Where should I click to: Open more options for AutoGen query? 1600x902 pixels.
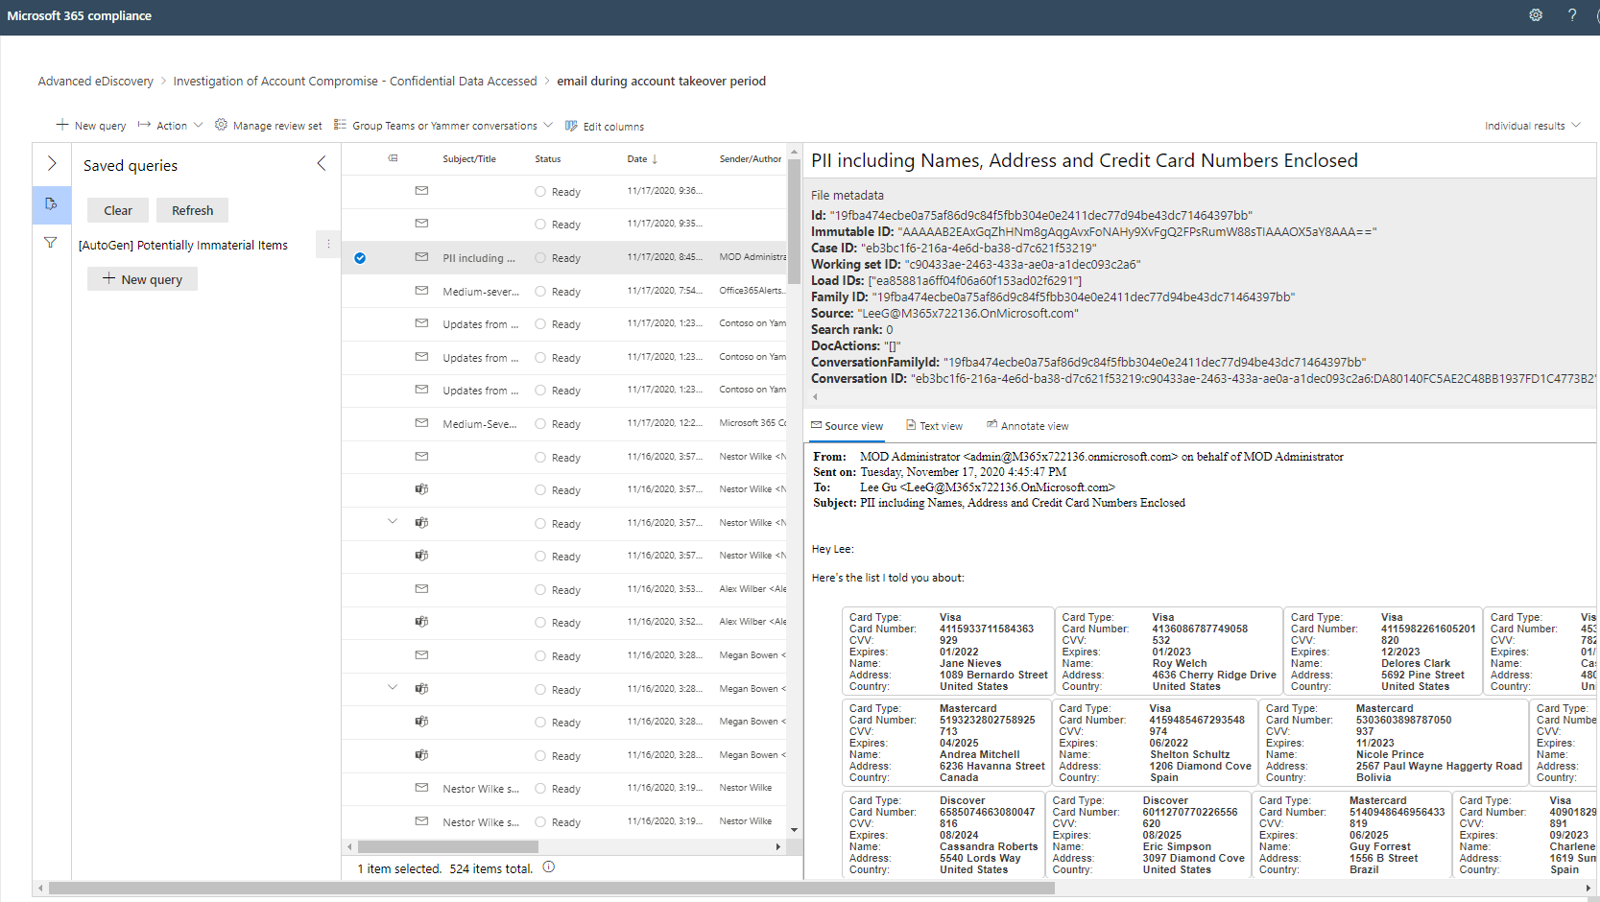pos(328,245)
